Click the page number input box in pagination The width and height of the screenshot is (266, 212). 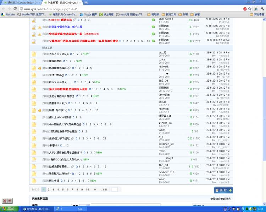[114, 190]
